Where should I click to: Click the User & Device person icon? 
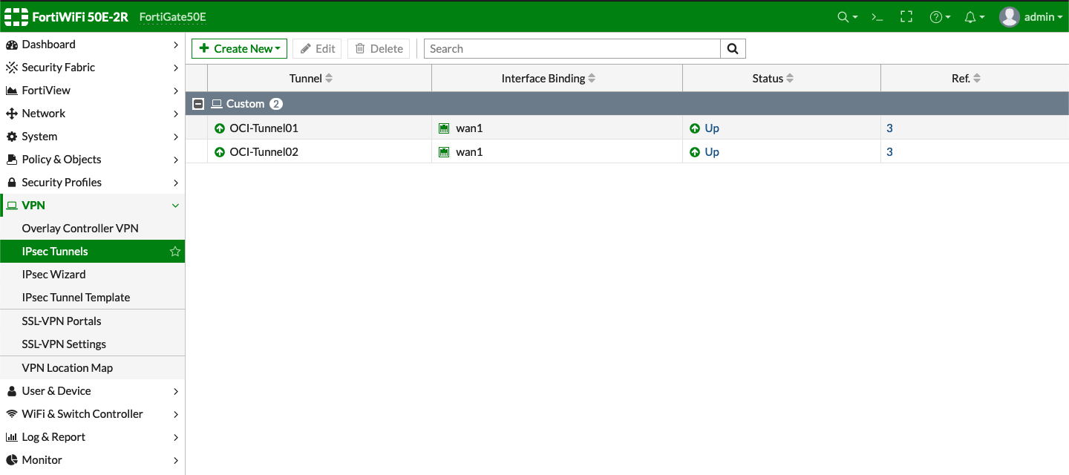[x=11, y=391]
